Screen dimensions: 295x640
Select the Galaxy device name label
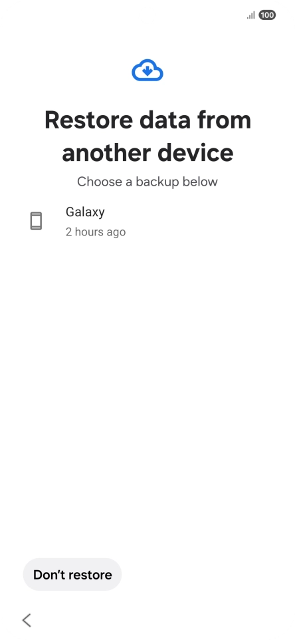[x=85, y=212]
